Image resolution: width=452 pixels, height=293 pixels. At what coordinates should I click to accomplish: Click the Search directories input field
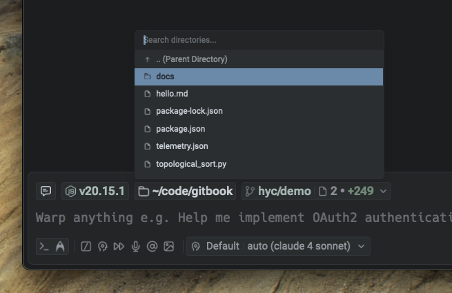(259, 40)
